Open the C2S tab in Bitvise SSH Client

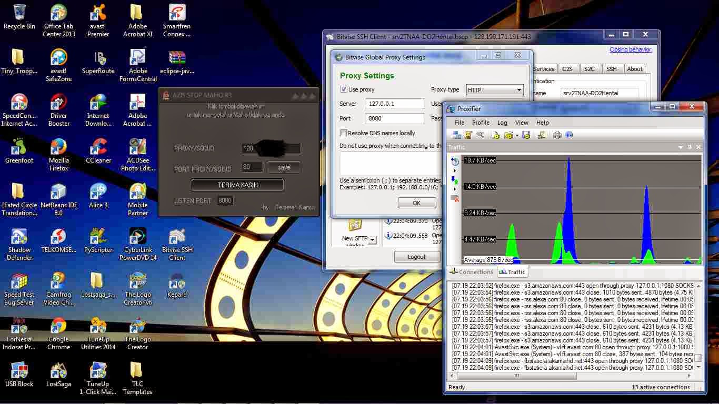pos(567,69)
